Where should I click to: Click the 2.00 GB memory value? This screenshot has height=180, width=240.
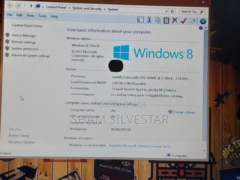tap(129, 84)
